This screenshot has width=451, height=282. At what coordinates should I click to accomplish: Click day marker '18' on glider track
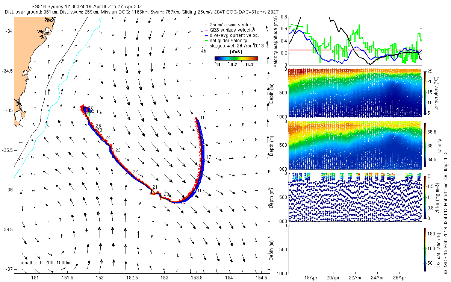click(x=200, y=191)
